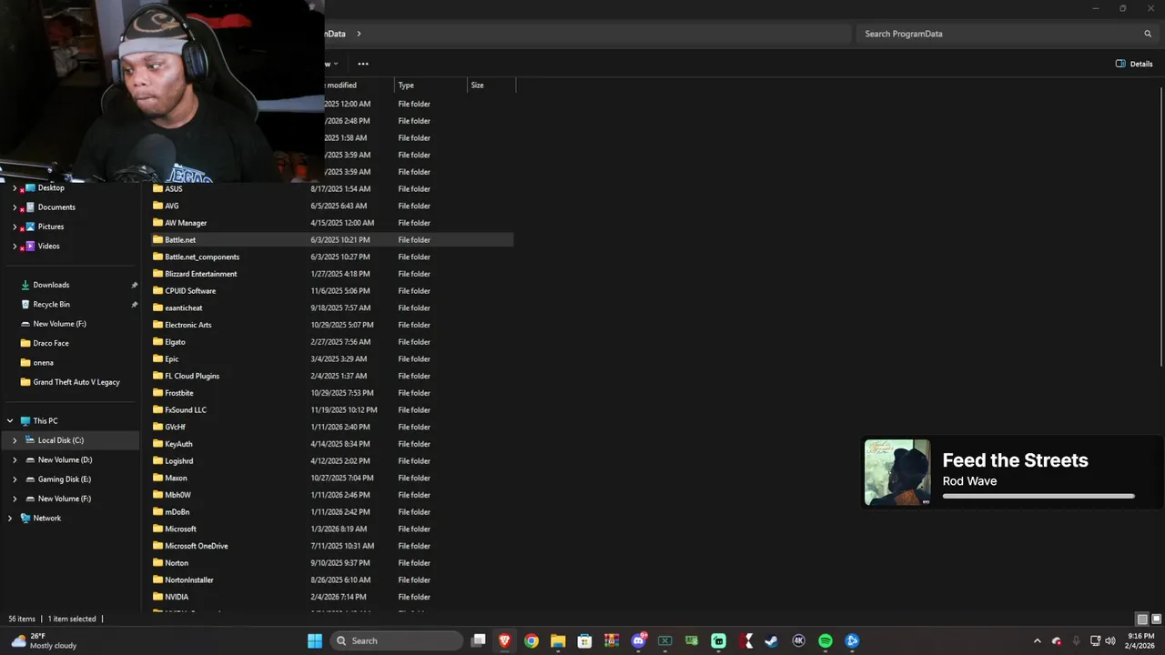Click the Feed the Streets progress bar
Screen dimensions: 1165x655
coord(1038,496)
